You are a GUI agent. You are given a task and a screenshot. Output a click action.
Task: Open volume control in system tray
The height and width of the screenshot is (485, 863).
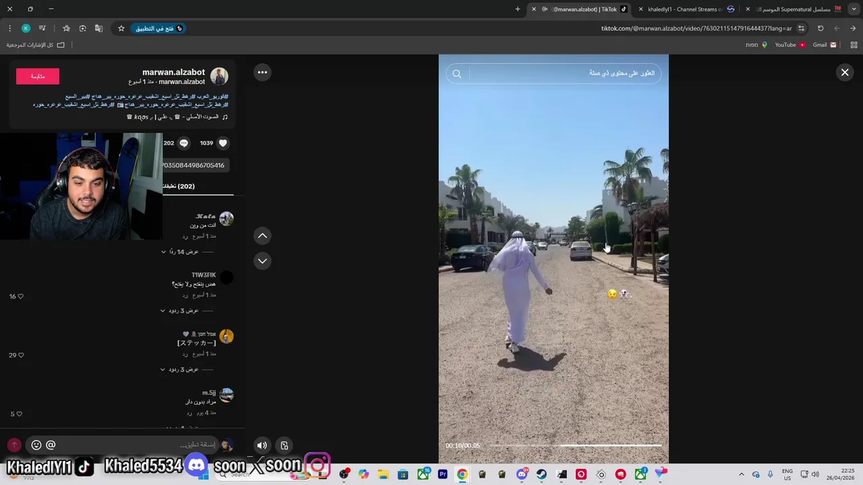click(816, 474)
